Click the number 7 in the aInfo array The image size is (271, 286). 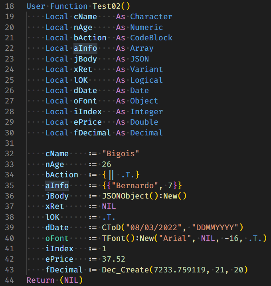(170, 186)
